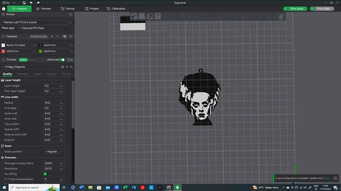Click the compare presets icon
Image resolution: width=341 pixels, height=191 pixels.
(x=72, y=60)
